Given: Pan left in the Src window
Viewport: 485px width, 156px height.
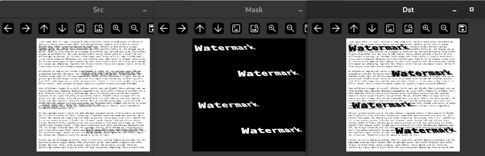Looking at the screenshot, I should pos(8,28).
